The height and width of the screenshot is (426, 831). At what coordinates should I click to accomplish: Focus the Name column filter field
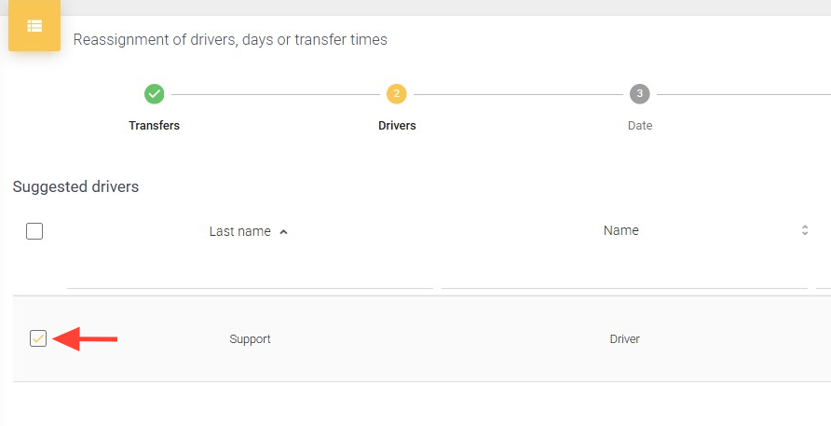624,276
